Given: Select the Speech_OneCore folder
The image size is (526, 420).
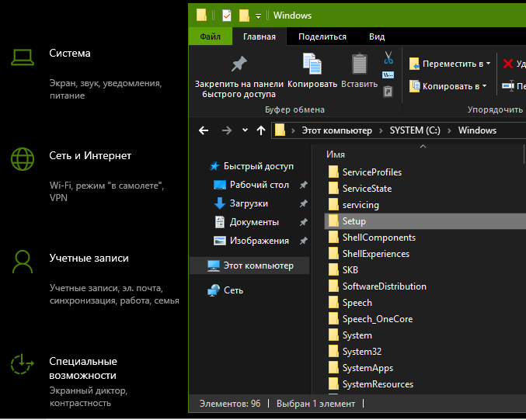Looking at the screenshot, I should 378,319.
